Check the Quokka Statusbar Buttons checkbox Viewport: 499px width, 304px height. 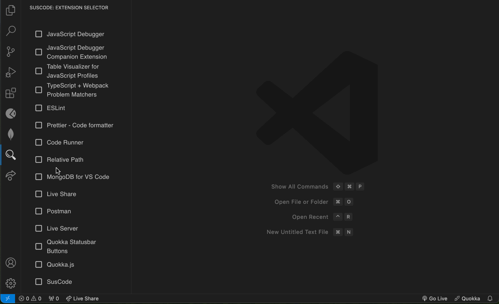click(x=39, y=246)
